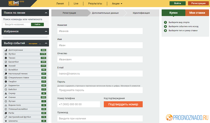
Task: Click the Долгосрочные bar chart icon
Action: click(x=6, y=50)
